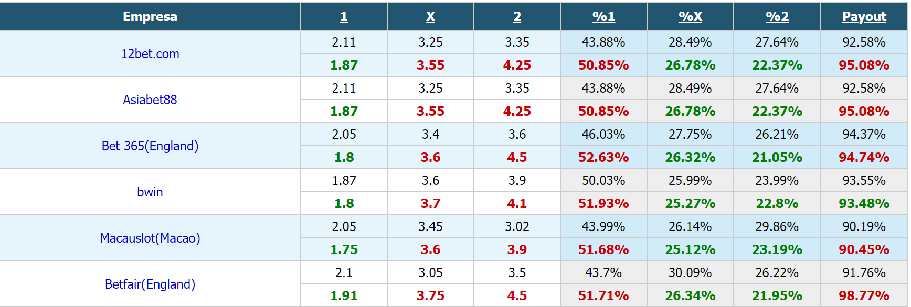Sort by the X column header
Image resolution: width=911 pixels, height=307 pixels.
point(430,17)
